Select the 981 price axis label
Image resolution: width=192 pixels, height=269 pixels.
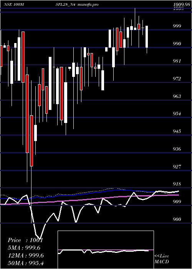(x=177, y=61)
